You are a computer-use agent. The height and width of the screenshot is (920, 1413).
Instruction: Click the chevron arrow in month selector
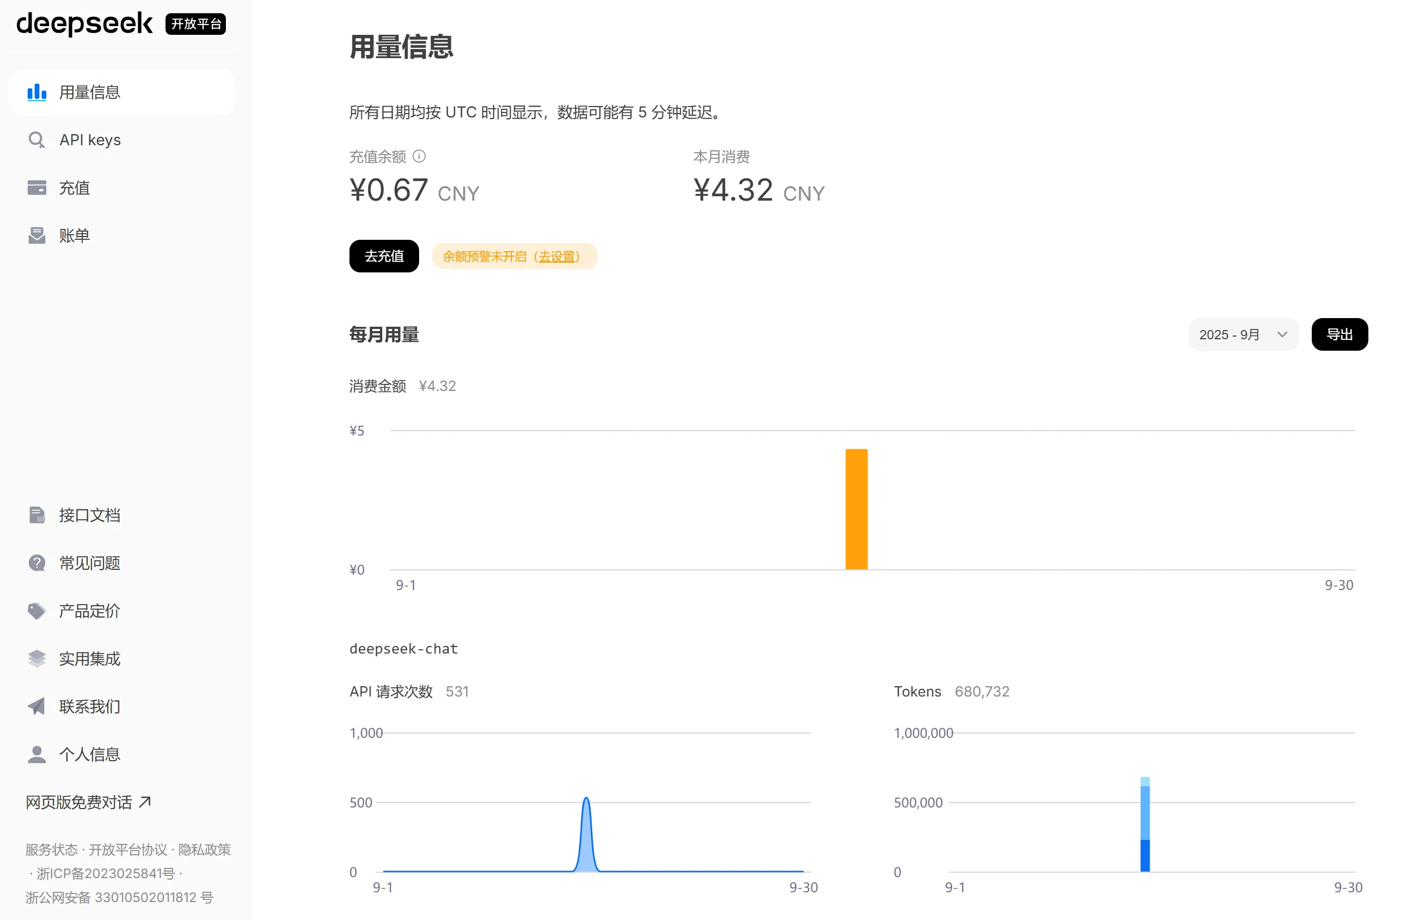tap(1282, 334)
